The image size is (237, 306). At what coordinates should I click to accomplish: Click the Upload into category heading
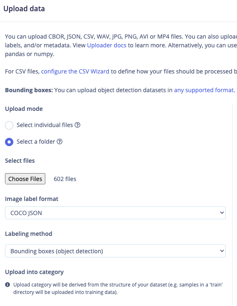(35, 272)
